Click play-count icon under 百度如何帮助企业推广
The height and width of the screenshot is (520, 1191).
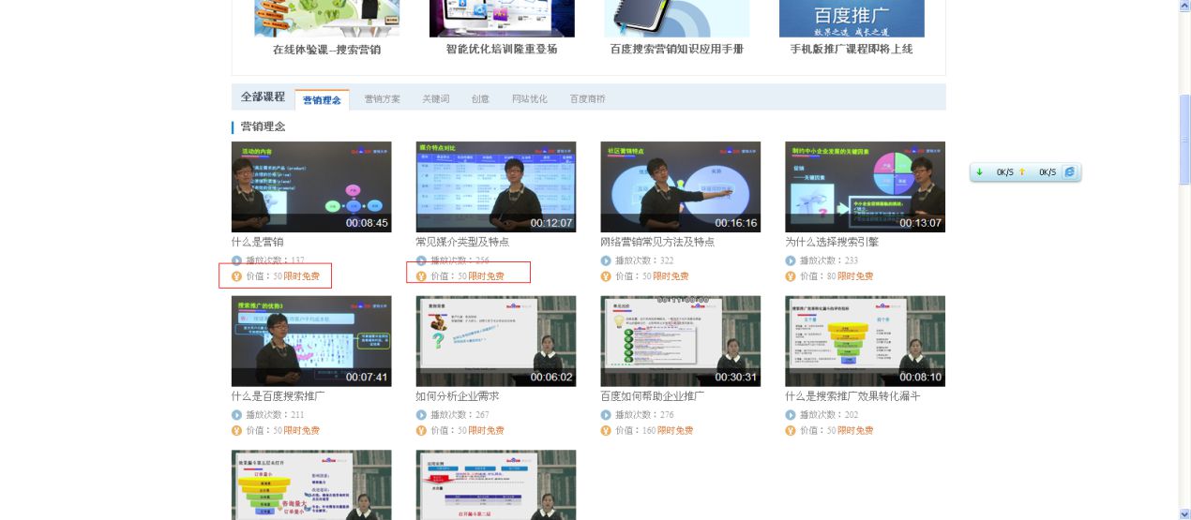tap(606, 415)
